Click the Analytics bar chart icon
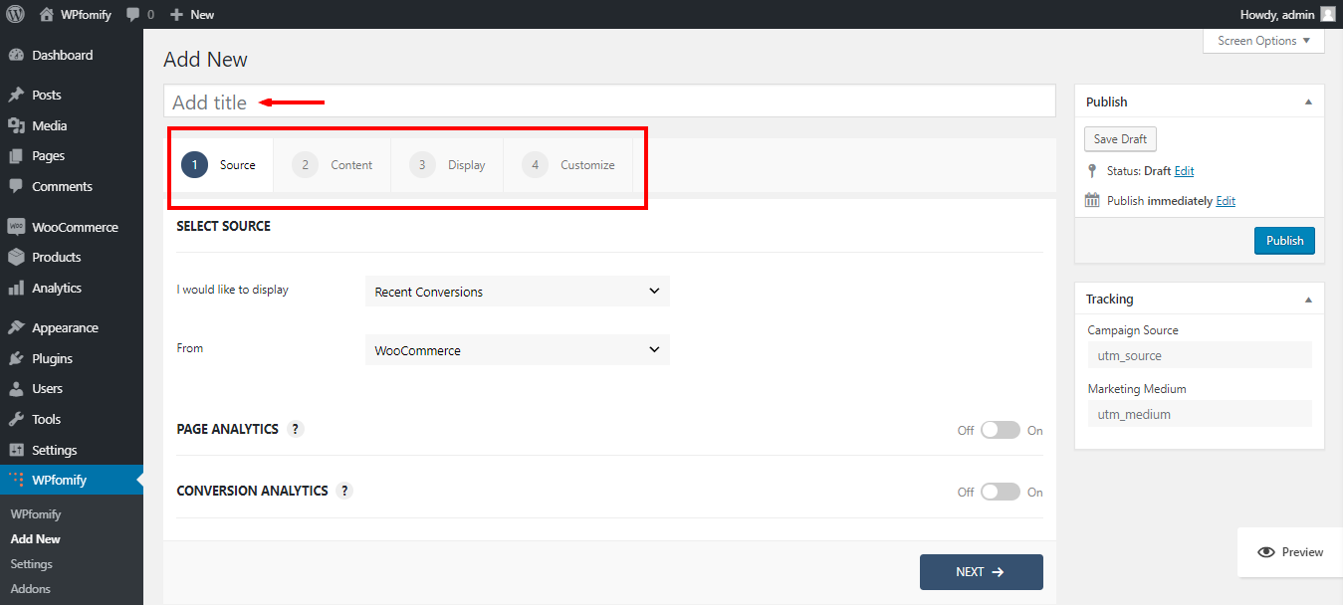The image size is (1343, 605). click(16, 288)
